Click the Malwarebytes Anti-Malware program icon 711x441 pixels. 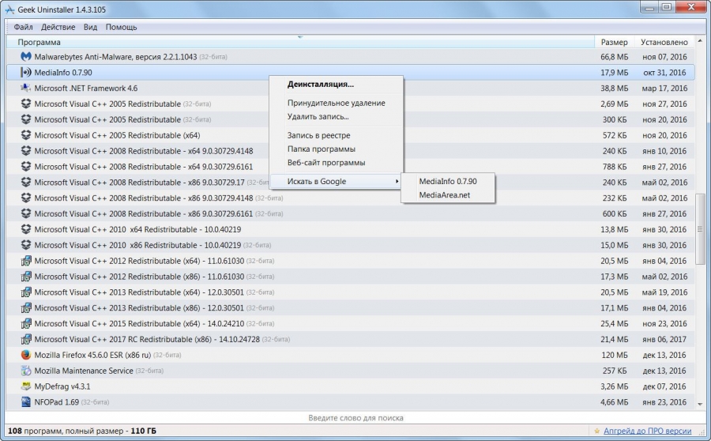pyautogui.click(x=26, y=57)
